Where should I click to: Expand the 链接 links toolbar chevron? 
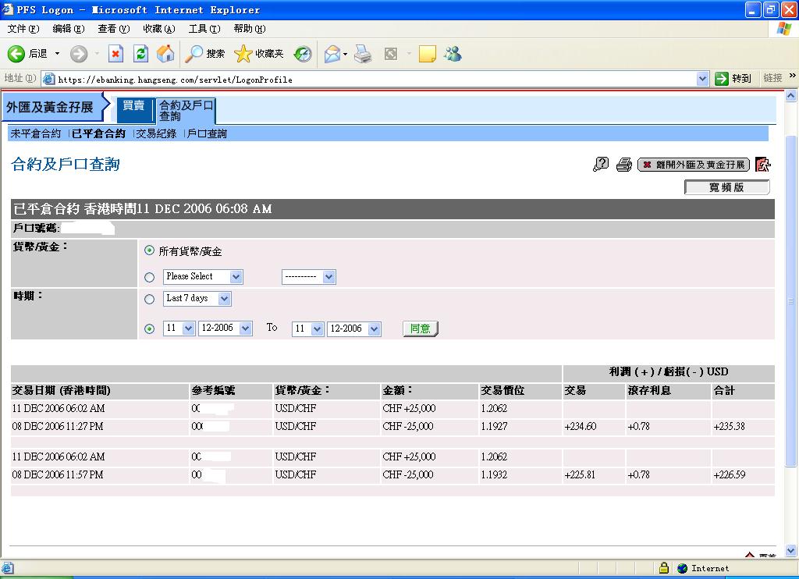793,76
